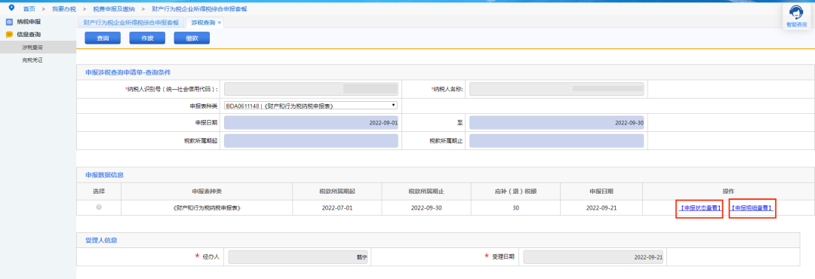The height and width of the screenshot is (279, 815).
Task: Click the 申报涉税查询申请单-查询条件 header
Action: click(x=128, y=72)
